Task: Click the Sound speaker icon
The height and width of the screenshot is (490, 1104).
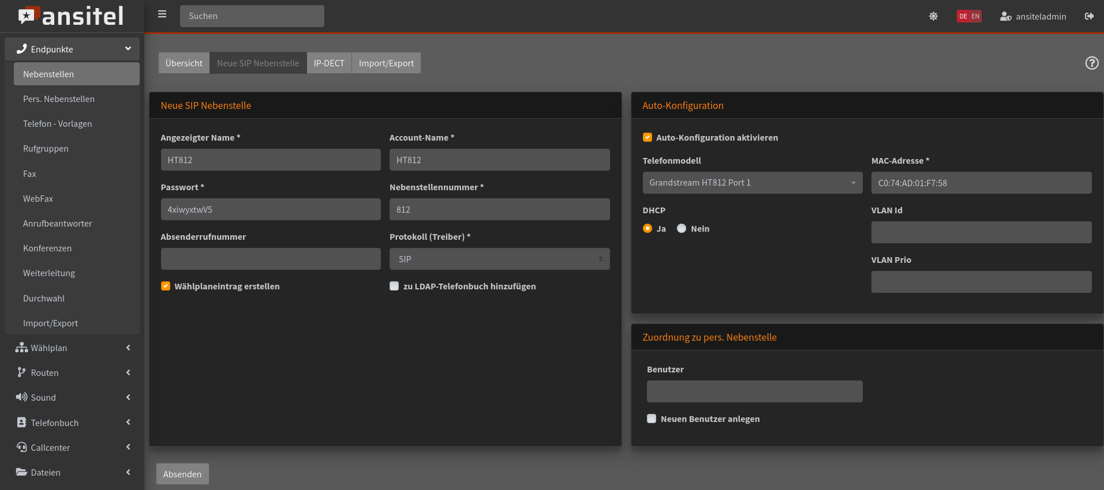Action: [21, 397]
